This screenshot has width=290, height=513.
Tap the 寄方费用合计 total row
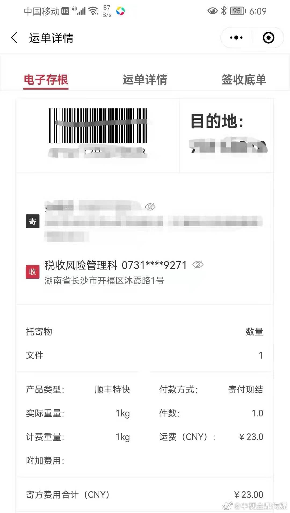tap(145, 494)
